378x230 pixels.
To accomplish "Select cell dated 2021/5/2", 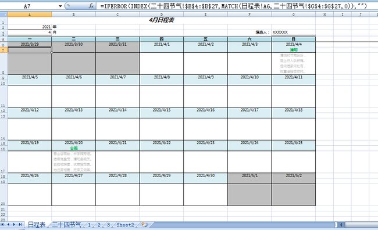I will pos(293,175).
